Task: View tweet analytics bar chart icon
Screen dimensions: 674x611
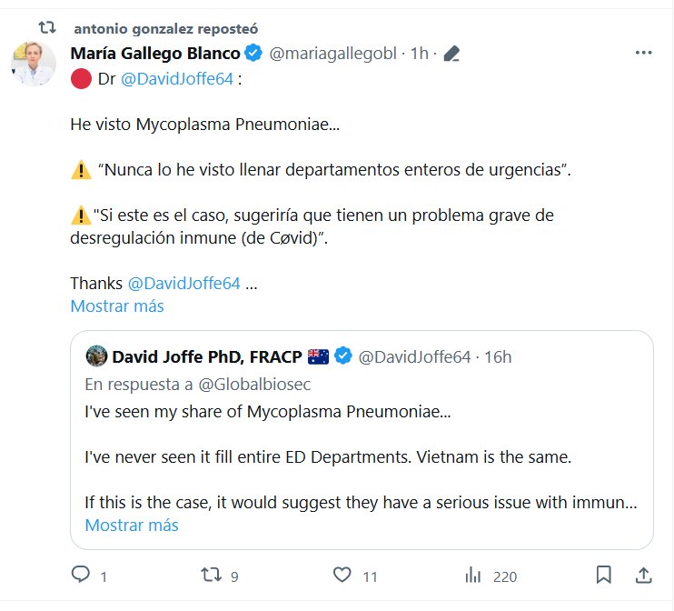Action: point(473,575)
